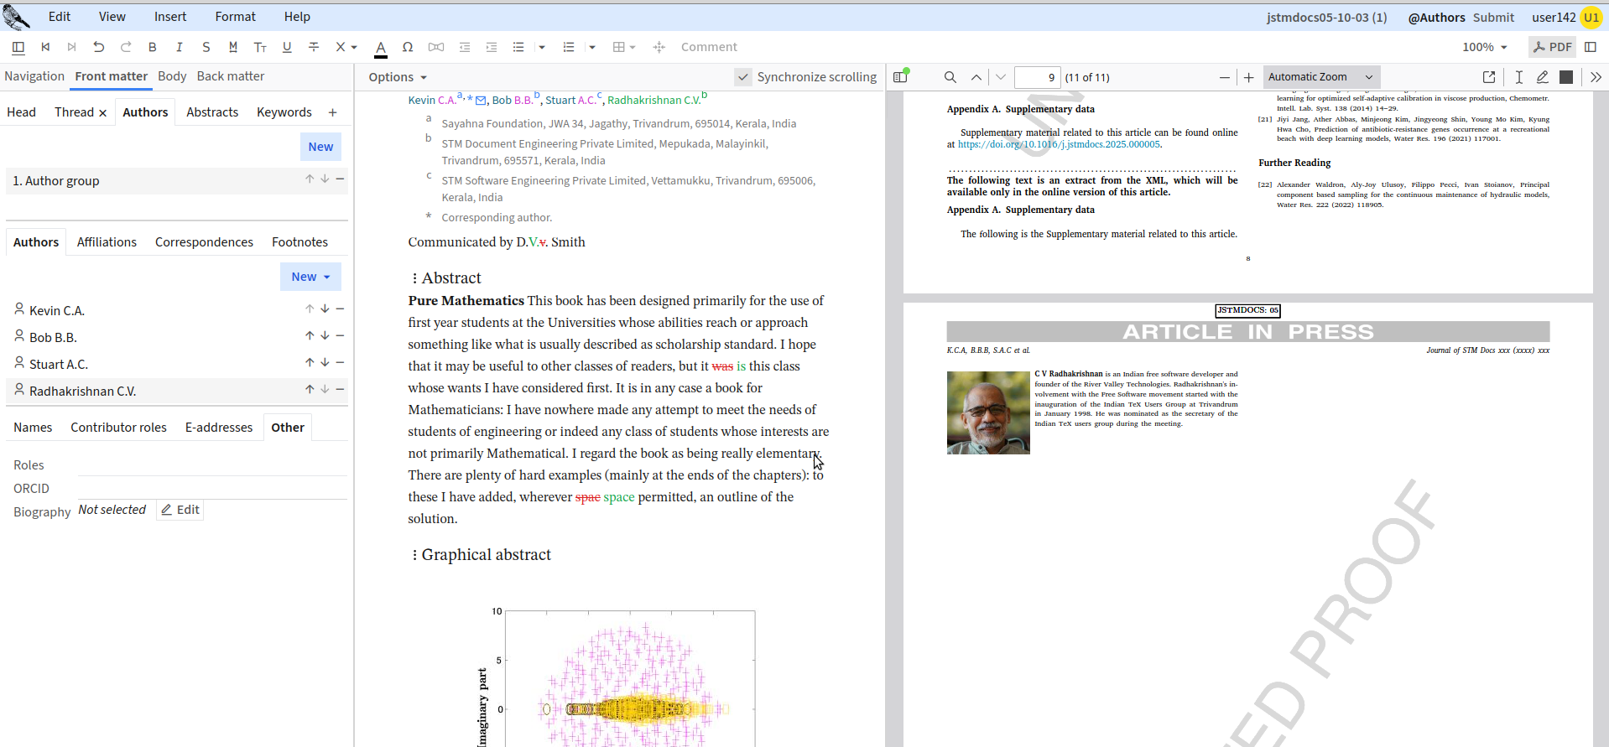This screenshot has height=747, width=1609.
Task: Toggle the left panel visibility icon
Action: pos(18,47)
